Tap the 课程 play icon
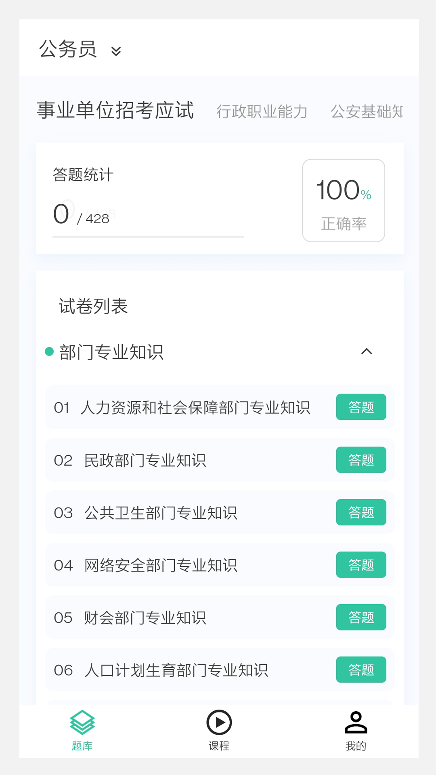Image resolution: width=436 pixels, height=775 pixels. (219, 722)
